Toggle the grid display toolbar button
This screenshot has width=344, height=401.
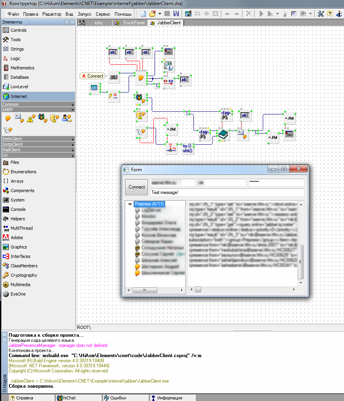pos(197,14)
